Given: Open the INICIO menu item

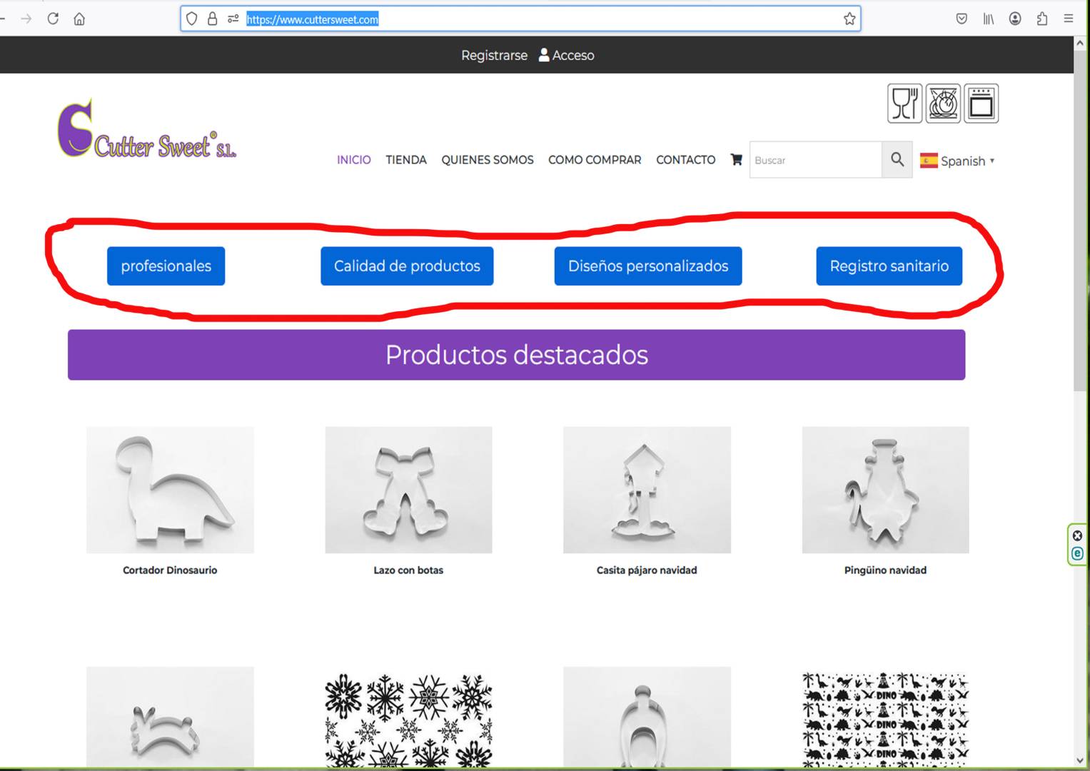Looking at the screenshot, I should click(354, 160).
